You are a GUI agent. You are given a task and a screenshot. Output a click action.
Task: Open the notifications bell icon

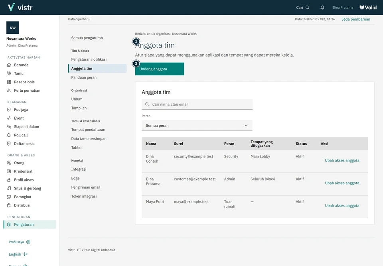(322, 8)
